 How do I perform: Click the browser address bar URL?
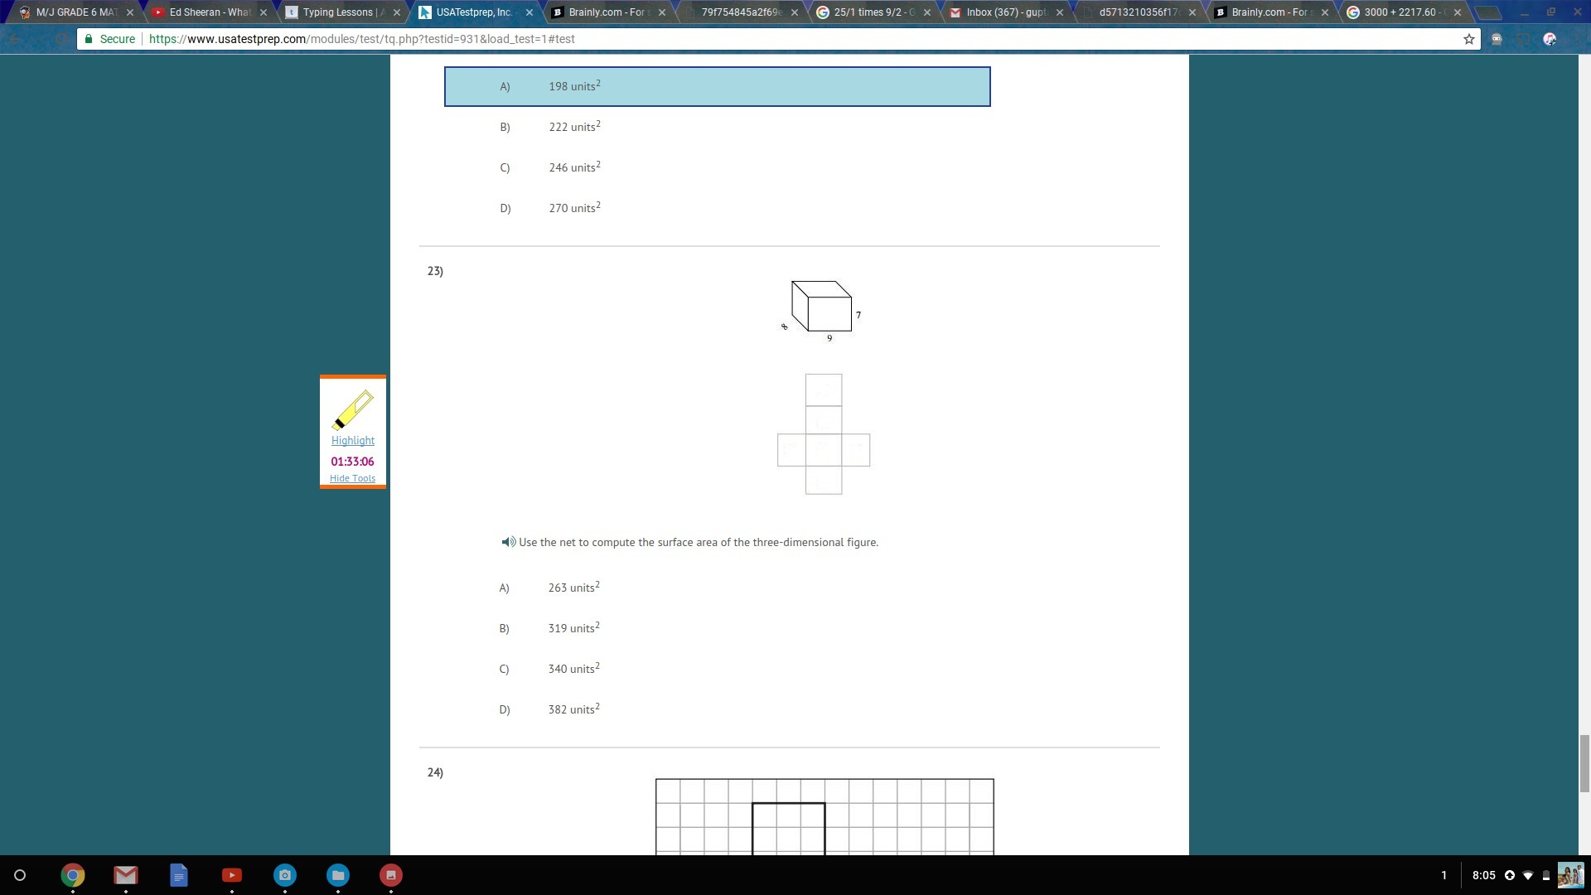(361, 39)
